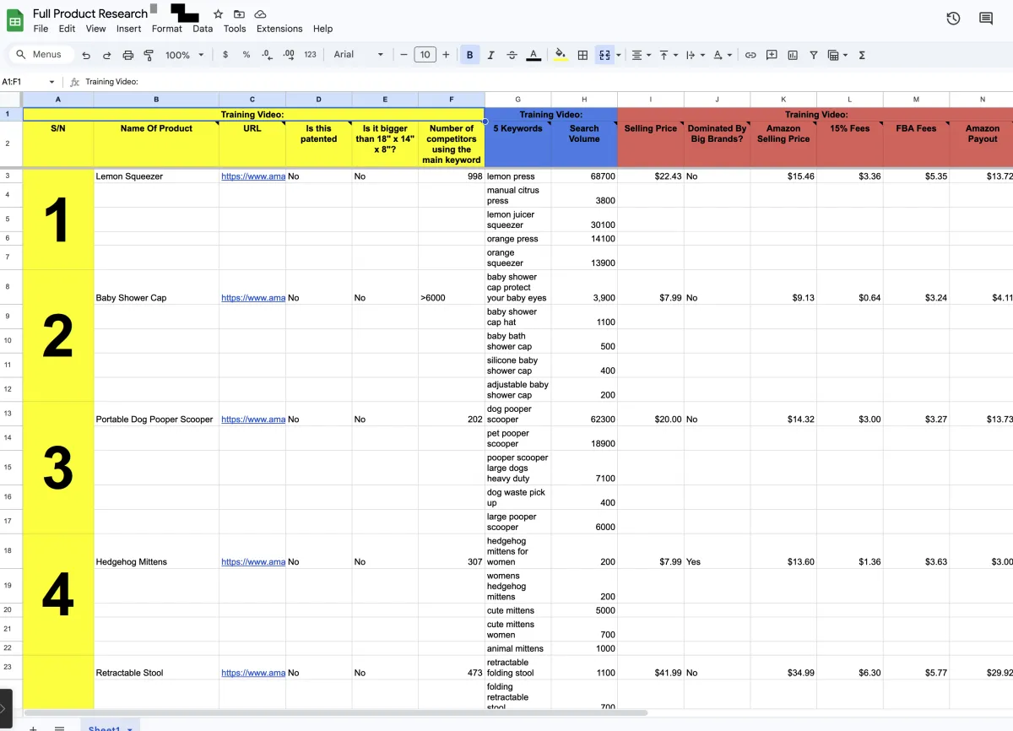This screenshot has height=731, width=1013.
Task: Click the redo arrow
Action: [107, 55]
